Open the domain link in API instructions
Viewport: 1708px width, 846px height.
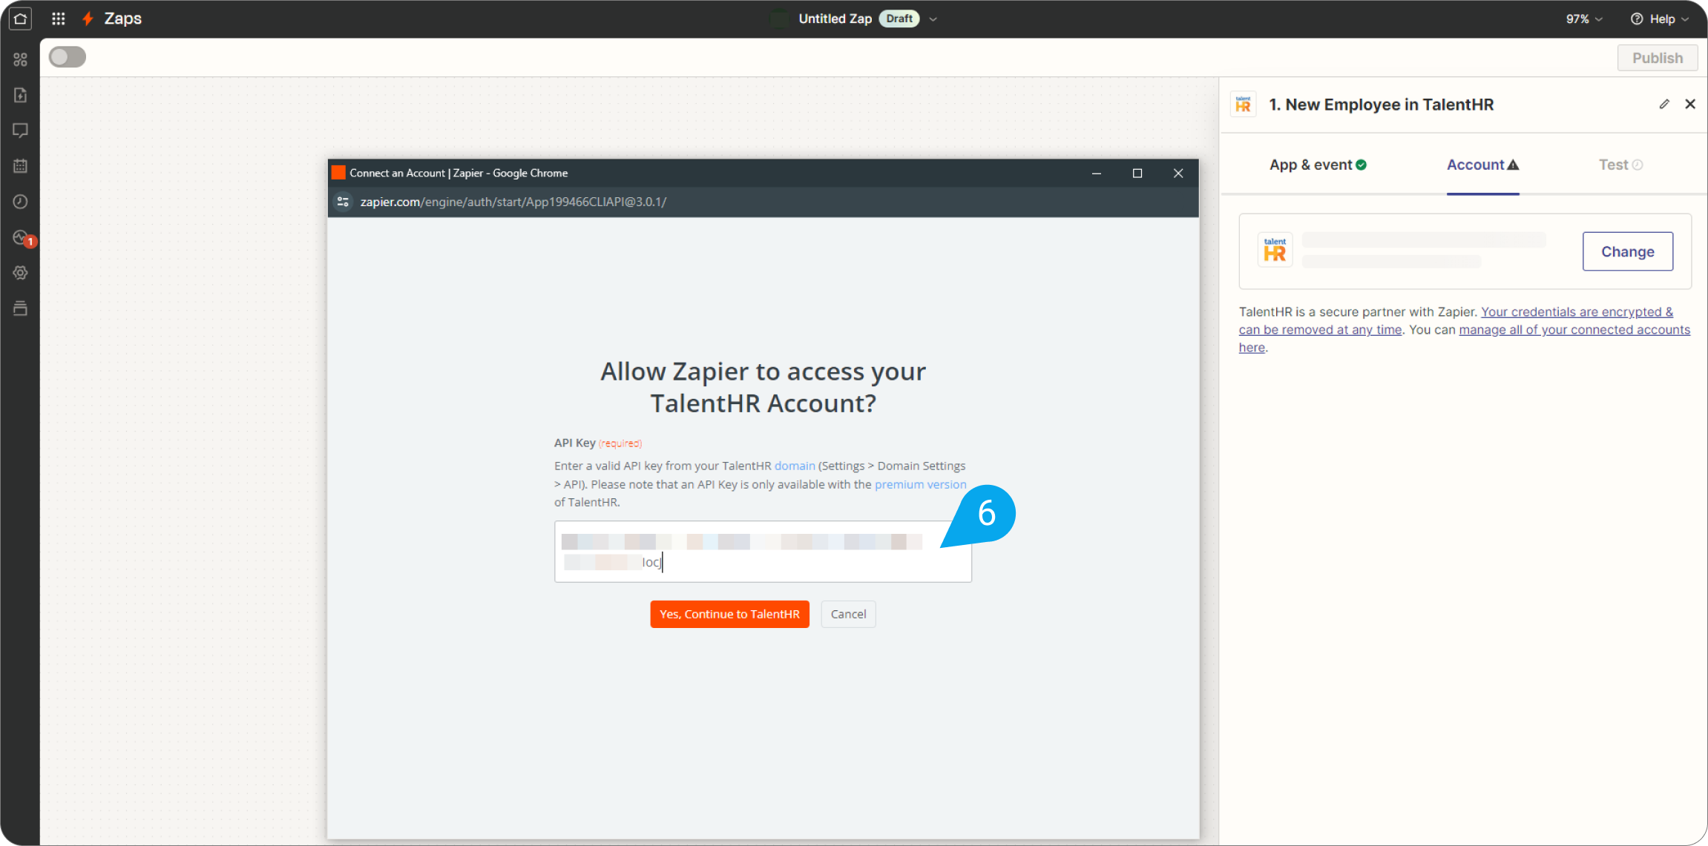[795, 466]
